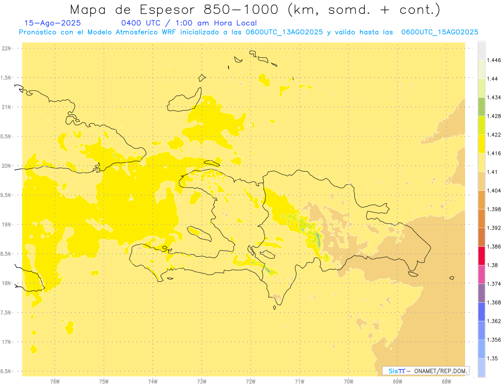
Task: Click the green colorbar segment between 1.428 and 1.434
Action: 481,106
